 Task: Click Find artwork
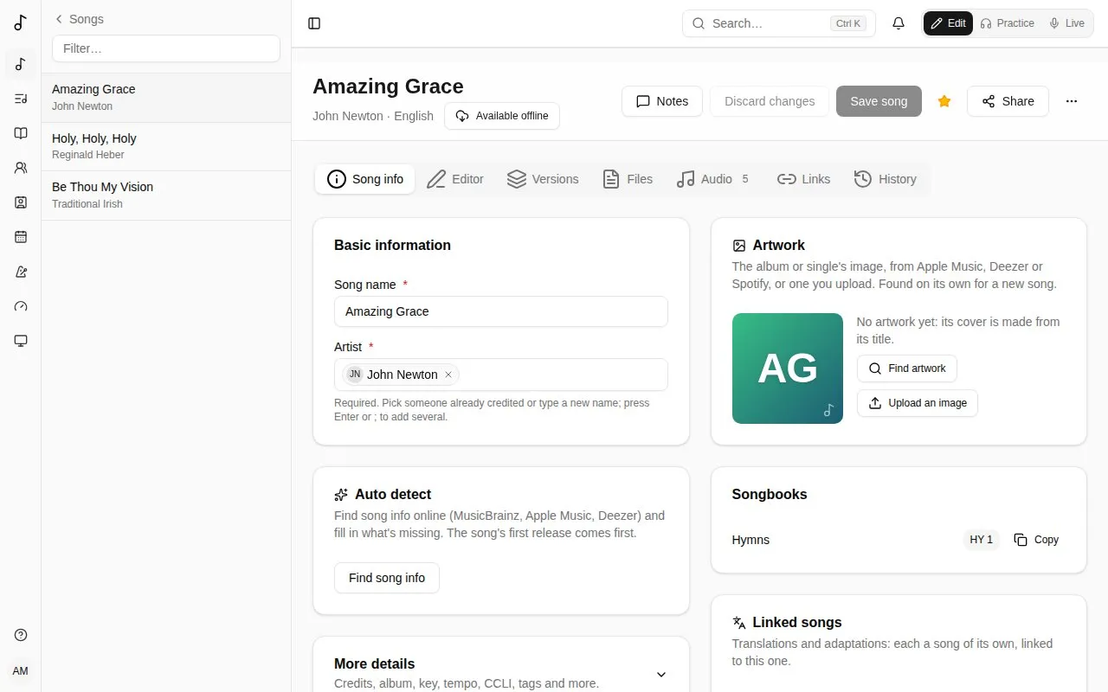907,368
